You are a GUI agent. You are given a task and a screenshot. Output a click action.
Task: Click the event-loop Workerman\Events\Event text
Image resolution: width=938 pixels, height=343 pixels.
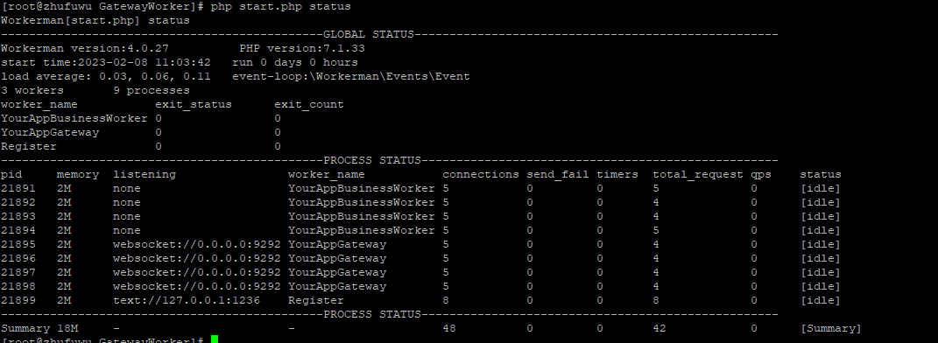(x=351, y=76)
